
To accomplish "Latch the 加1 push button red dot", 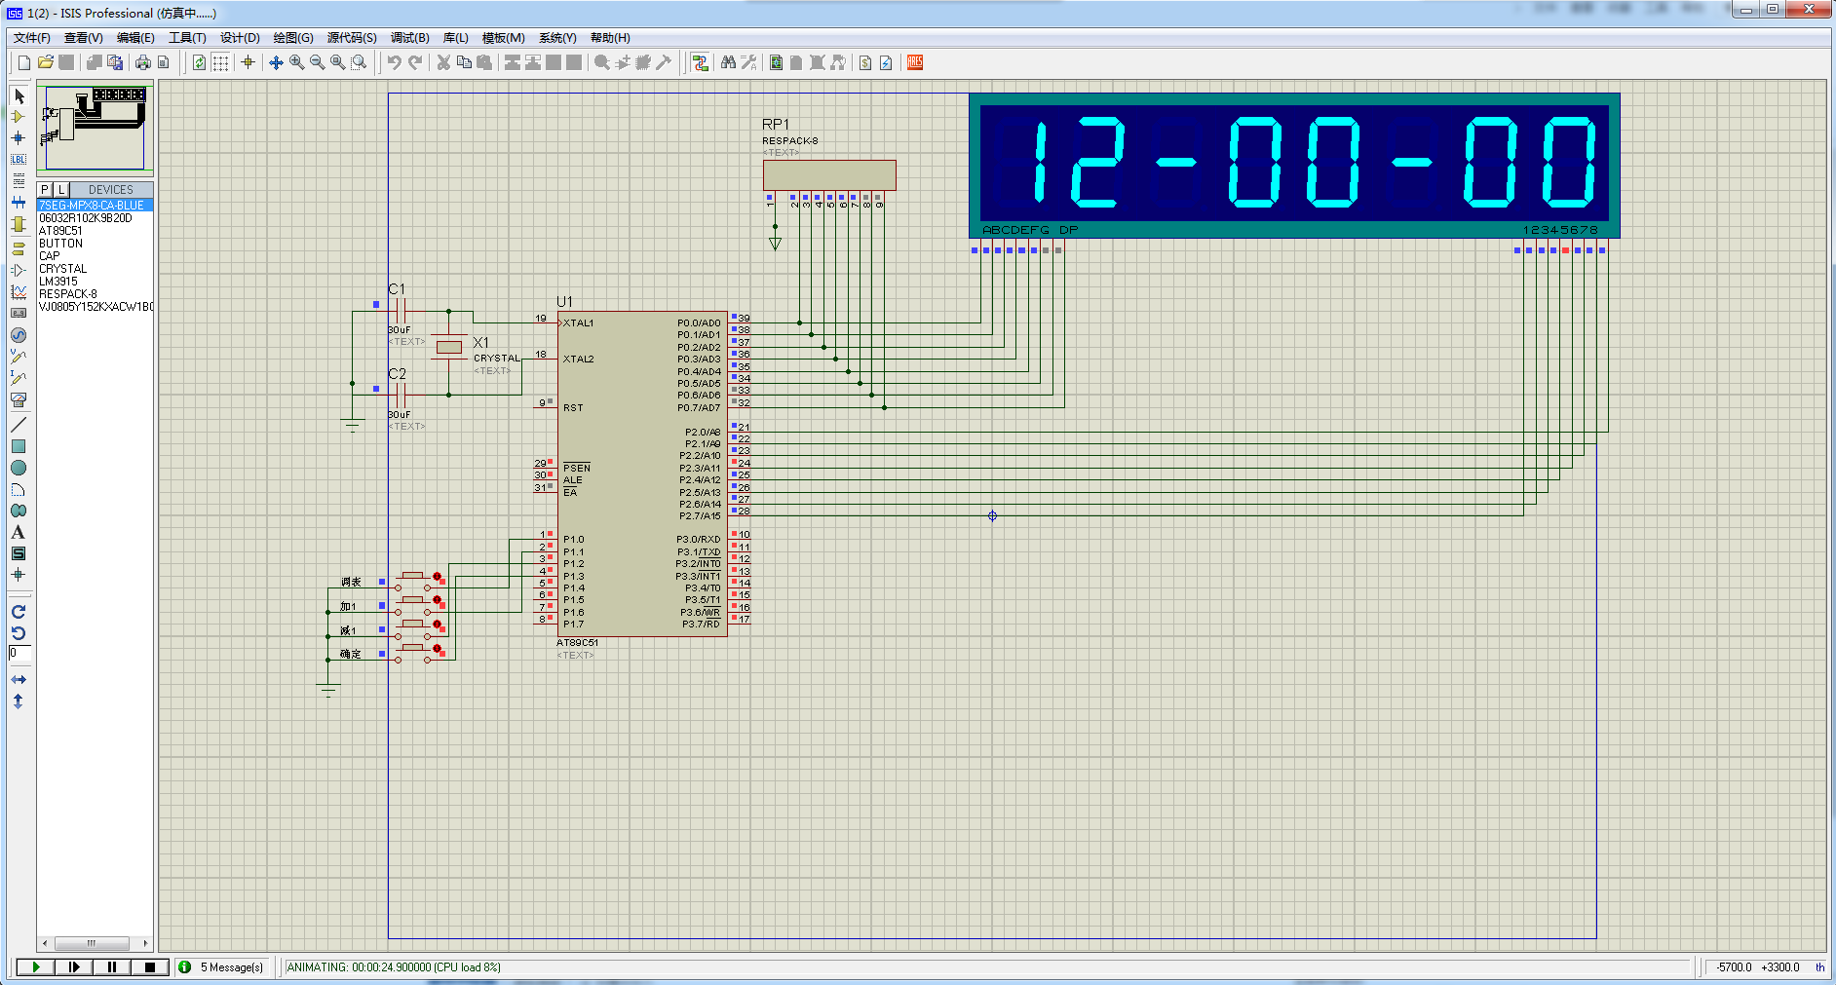I will tap(437, 600).
